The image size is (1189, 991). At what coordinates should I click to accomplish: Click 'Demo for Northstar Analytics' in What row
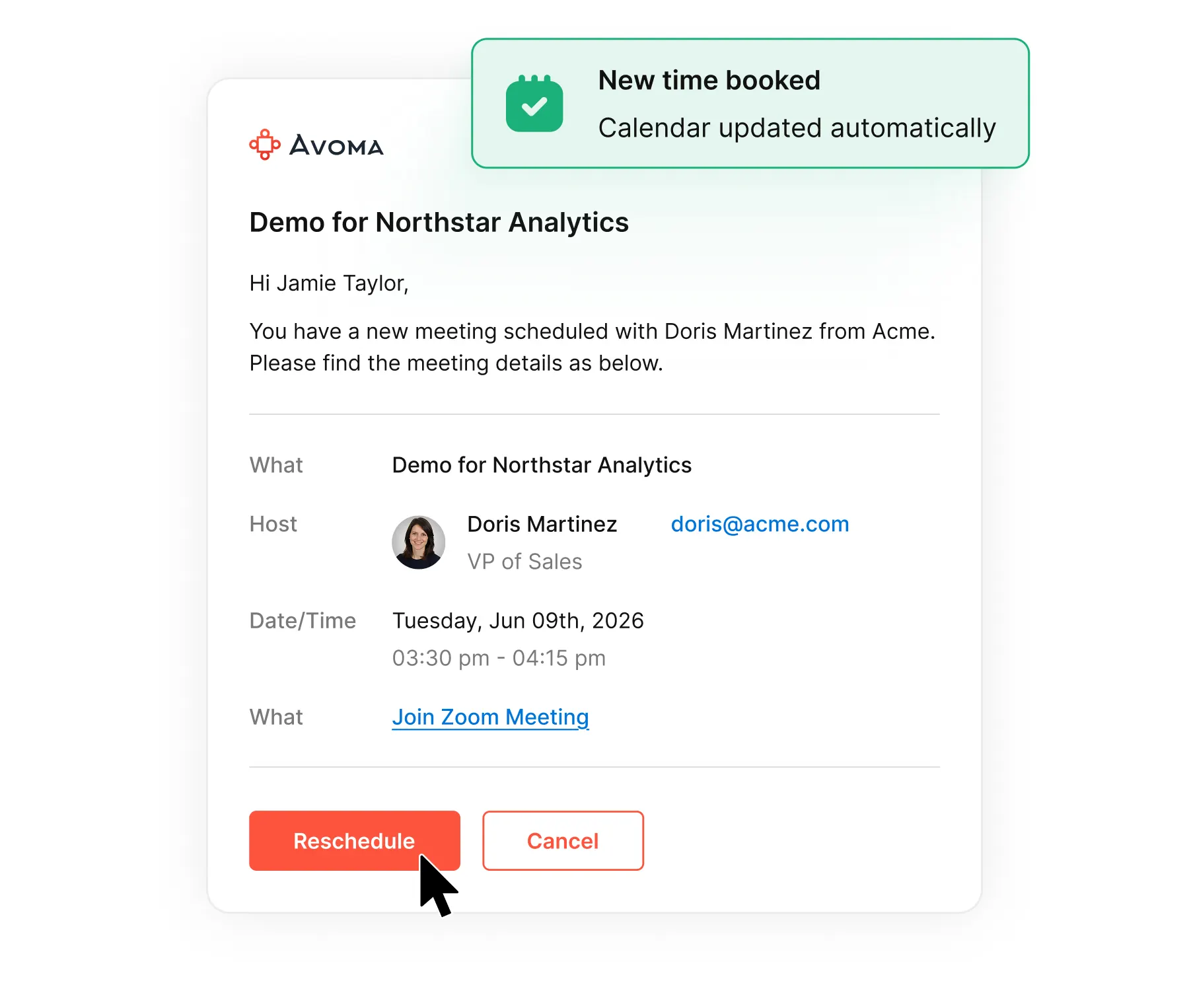click(542, 465)
